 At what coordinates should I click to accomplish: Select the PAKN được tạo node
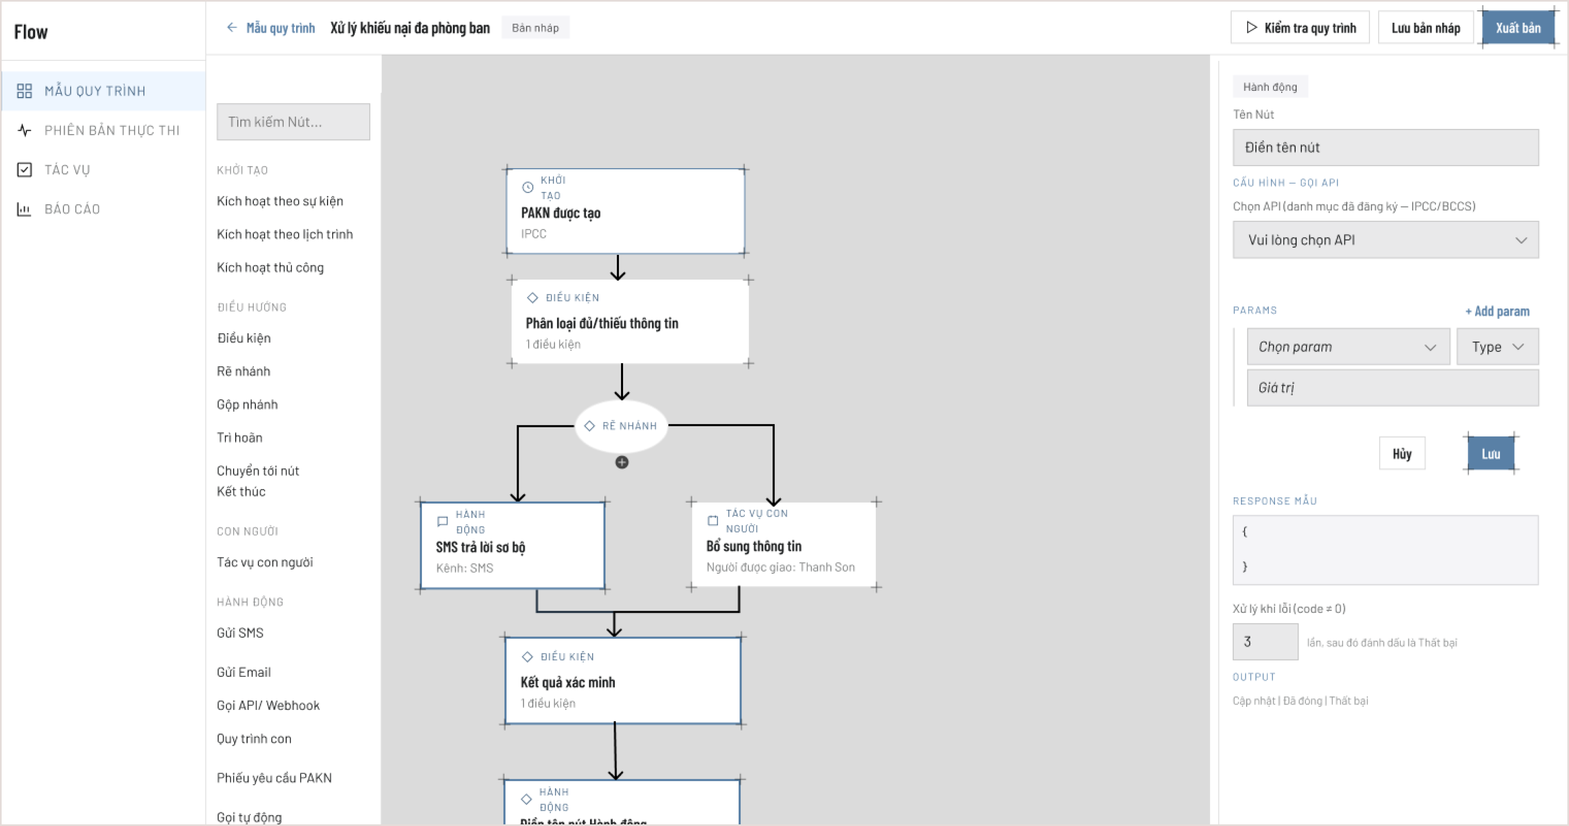point(626,211)
